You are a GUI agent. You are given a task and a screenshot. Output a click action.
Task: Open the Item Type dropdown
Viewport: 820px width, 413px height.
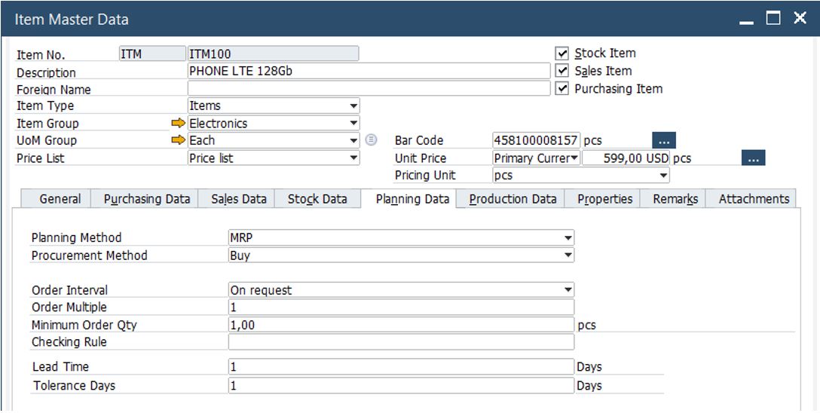(x=353, y=106)
